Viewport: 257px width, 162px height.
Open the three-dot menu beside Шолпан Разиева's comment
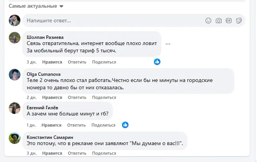tap(168, 44)
